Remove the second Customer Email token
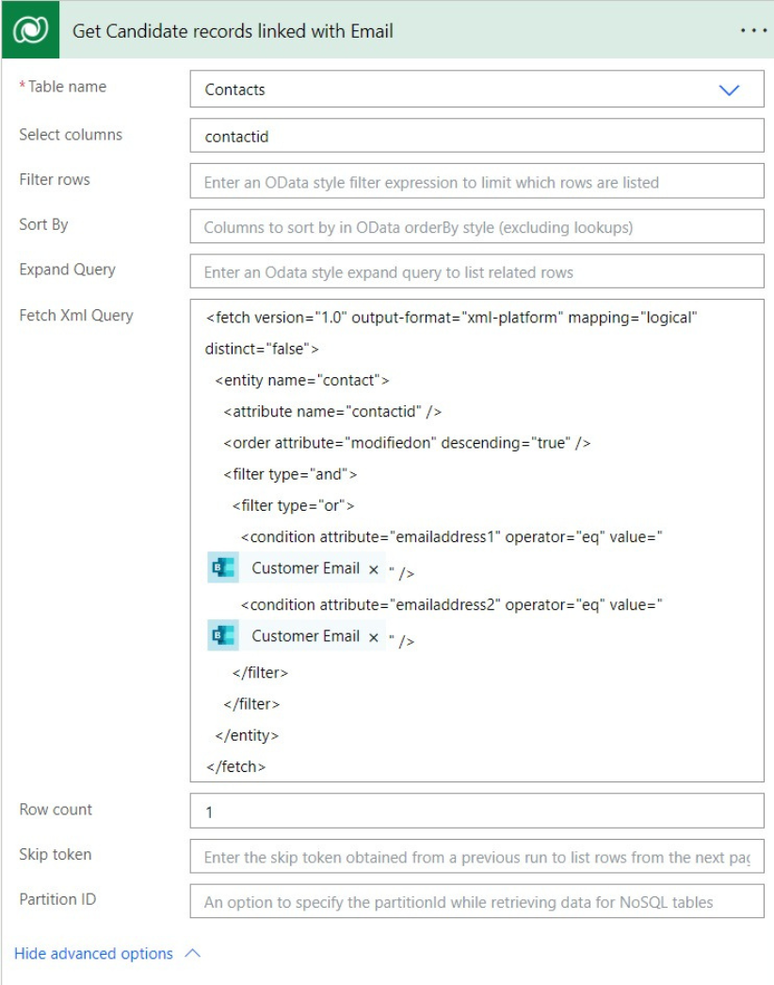 374,637
